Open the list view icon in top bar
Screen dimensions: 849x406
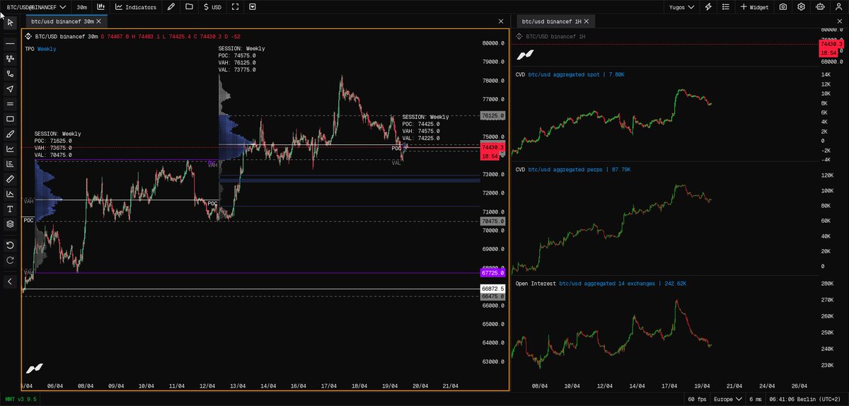pyautogui.click(x=724, y=6)
